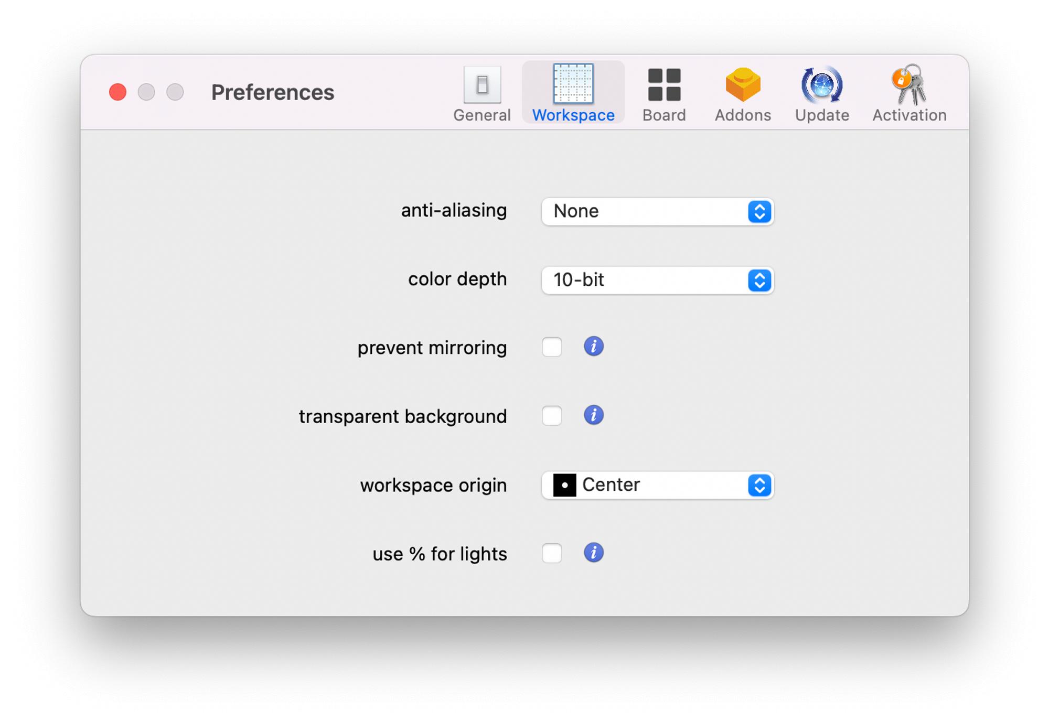Show info for transparent background
Screen dimensions: 1049x722
point(593,415)
